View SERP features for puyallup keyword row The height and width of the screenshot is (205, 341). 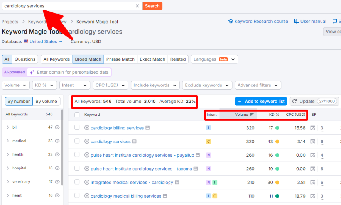(313, 155)
